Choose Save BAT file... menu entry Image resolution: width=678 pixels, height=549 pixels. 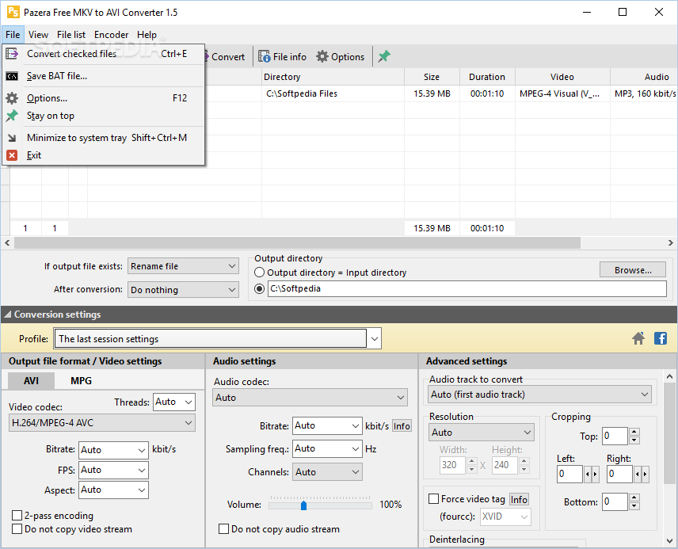click(103, 76)
